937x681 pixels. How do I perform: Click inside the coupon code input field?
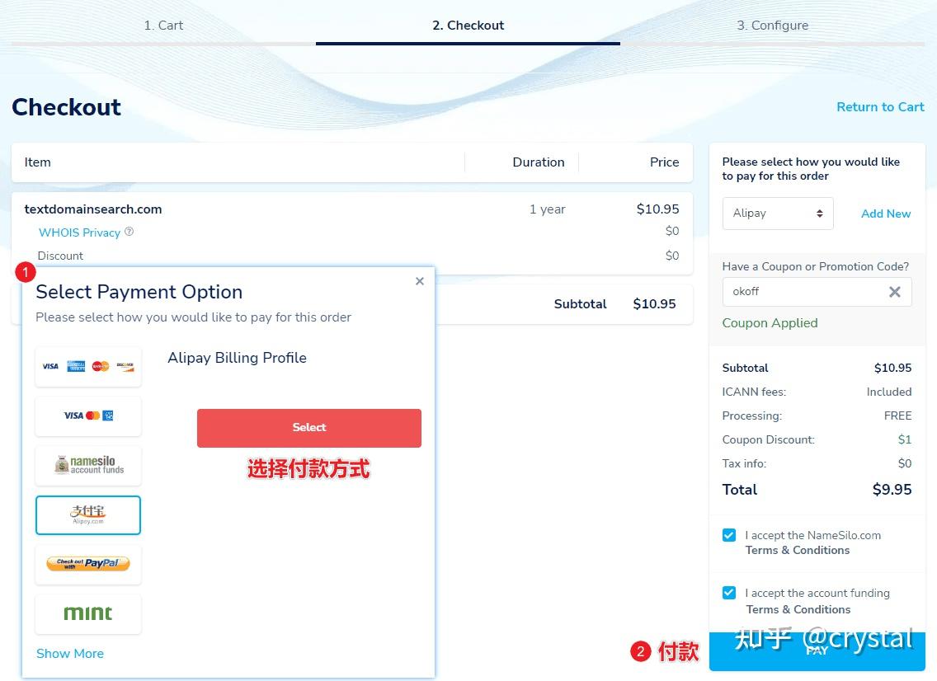(x=800, y=291)
